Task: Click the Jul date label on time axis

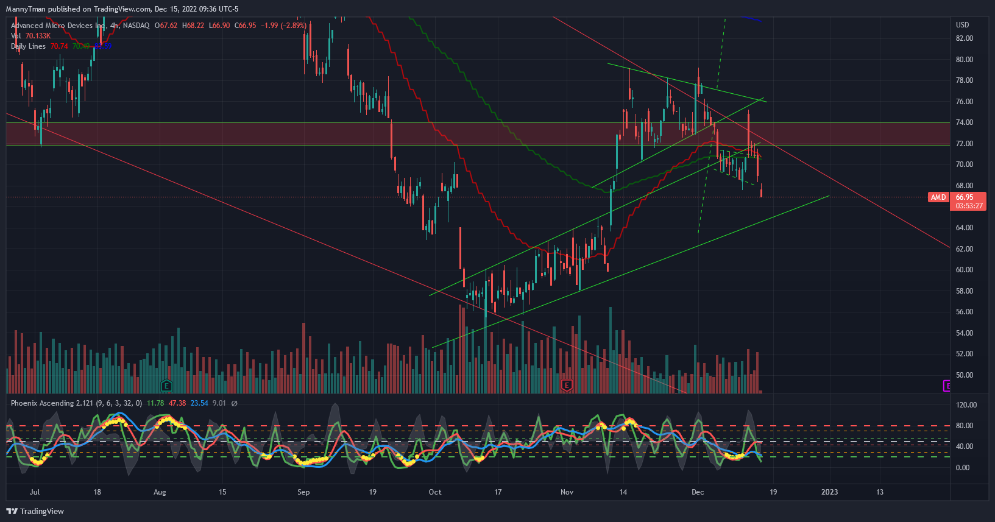Action: click(35, 492)
